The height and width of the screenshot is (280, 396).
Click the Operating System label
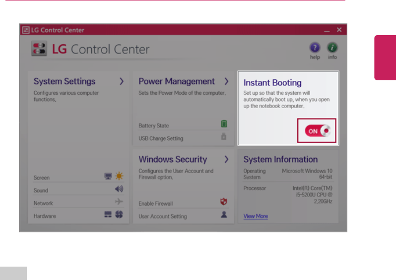click(x=254, y=174)
